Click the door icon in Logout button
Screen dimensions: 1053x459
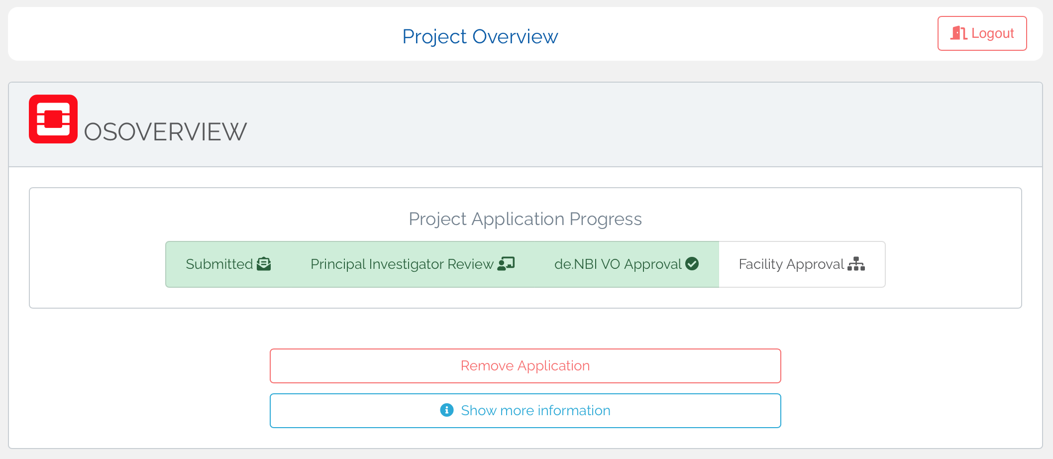[958, 33]
